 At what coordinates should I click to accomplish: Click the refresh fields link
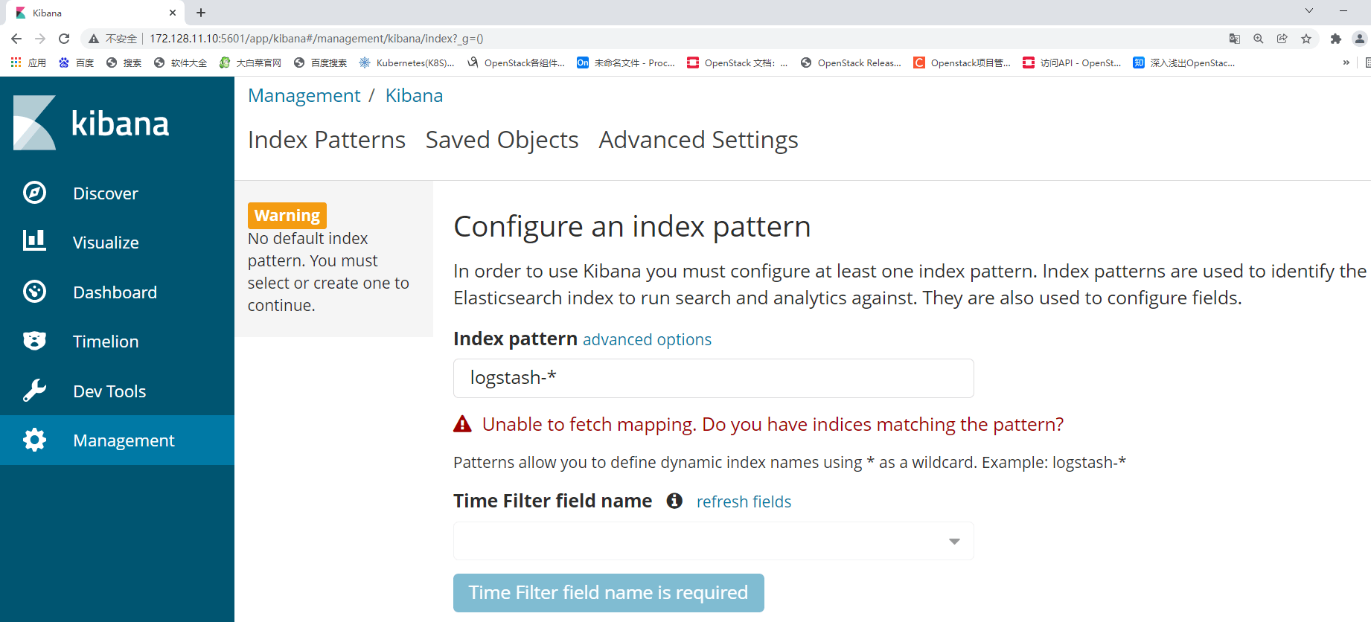(744, 501)
